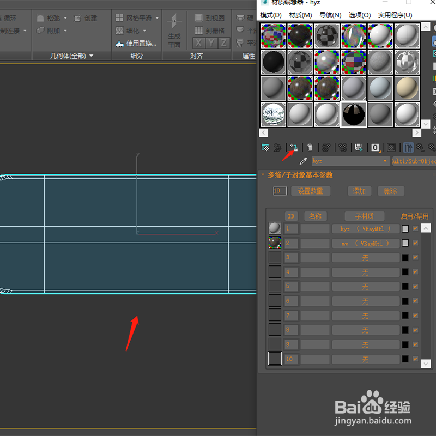Open the 松弛 dropdown arrow
Screen dimensions: 436x436
tap(65, 18)
